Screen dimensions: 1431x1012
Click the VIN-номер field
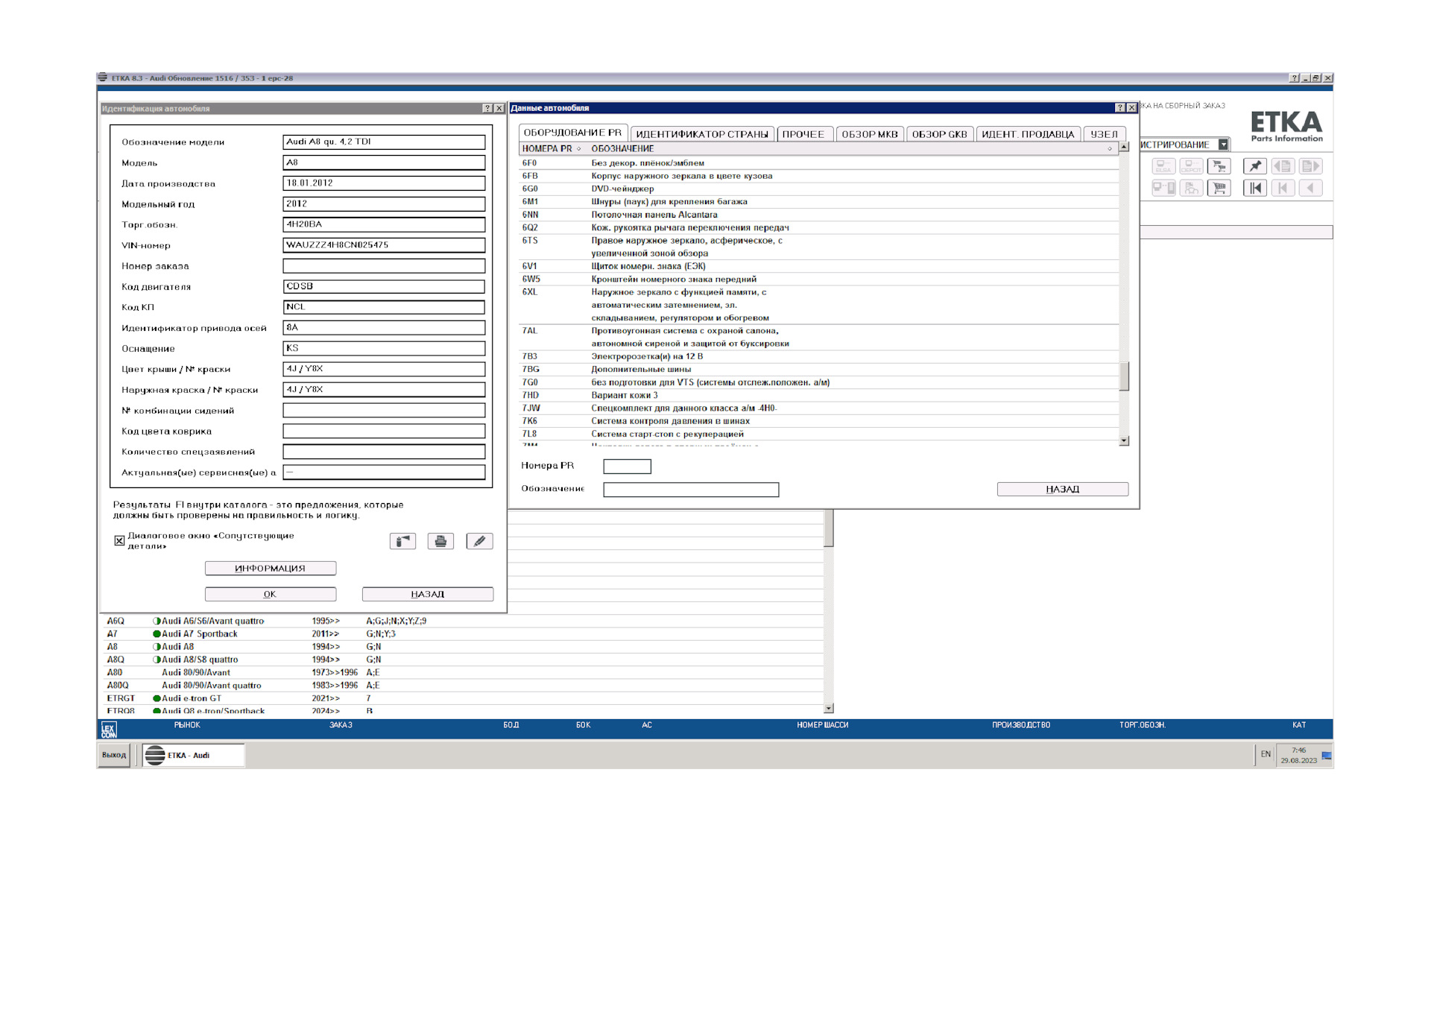coord(384,245)
